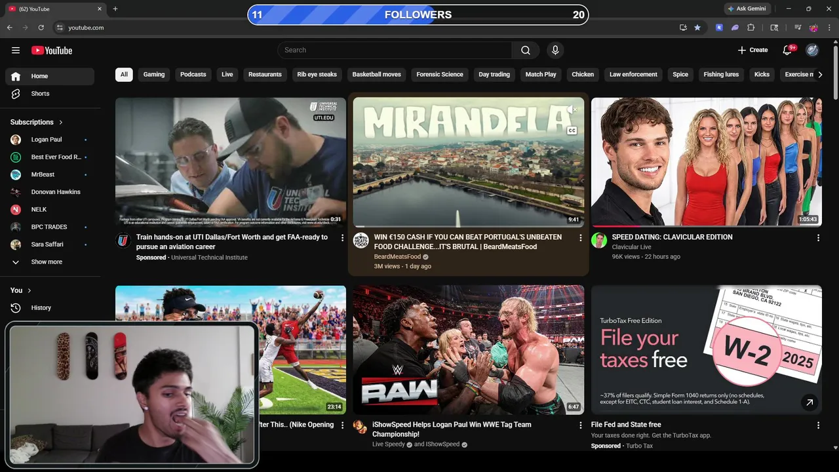Image resolution: width=839 pixels, height=472 pixels.
Task: Select the Forensic Science chip
Action: tap(440, 75)
